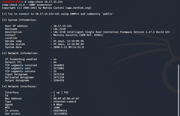Click the IP forwarding enabled value
This screenshot has height=116, width=180.
55,59
